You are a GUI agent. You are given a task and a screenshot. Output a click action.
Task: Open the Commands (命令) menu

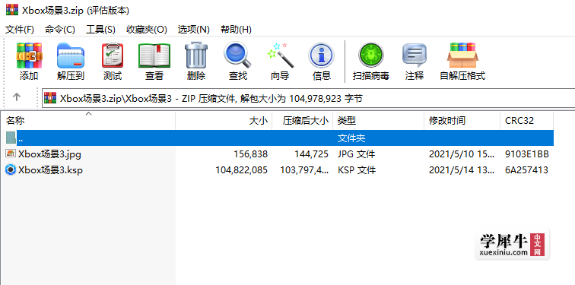[x=60, y=30]
